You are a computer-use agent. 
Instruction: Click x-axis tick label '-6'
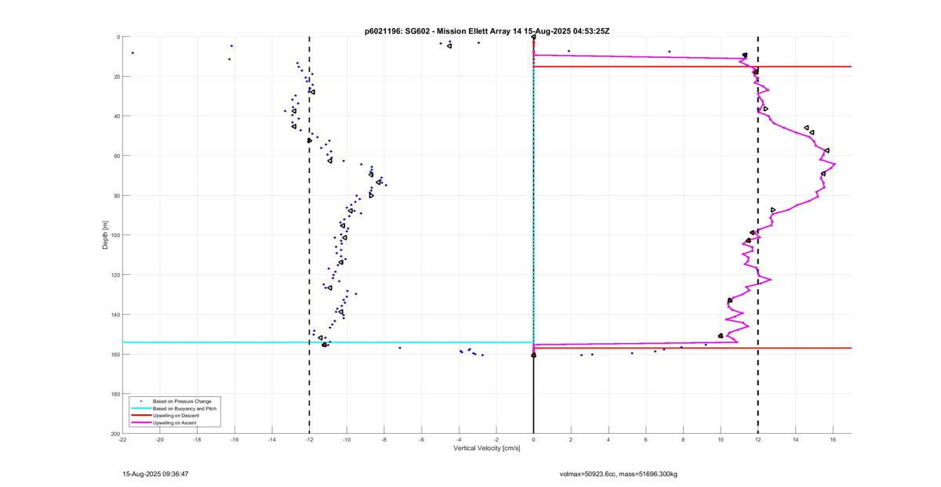point(422,440)
